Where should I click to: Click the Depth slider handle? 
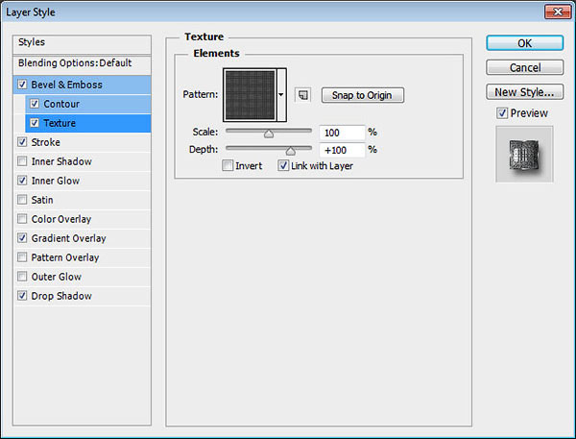click(x=291, y=151)
